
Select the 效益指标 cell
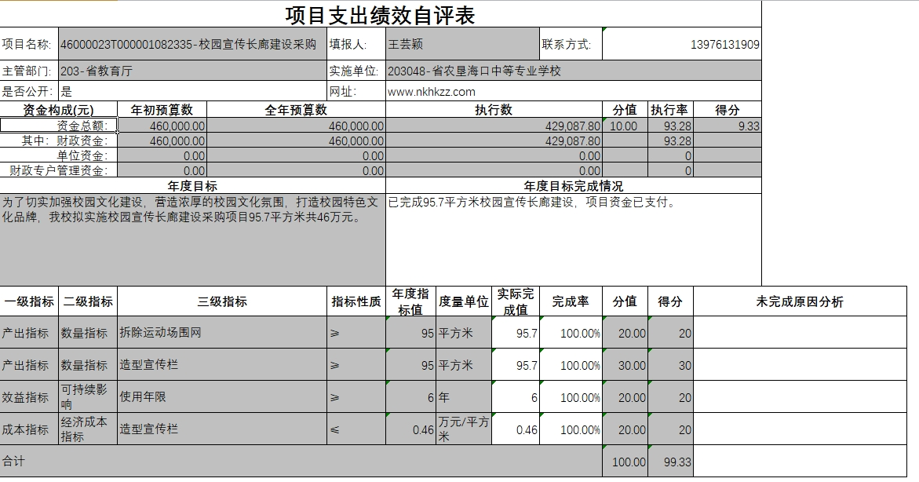click(x=29, y=397)
